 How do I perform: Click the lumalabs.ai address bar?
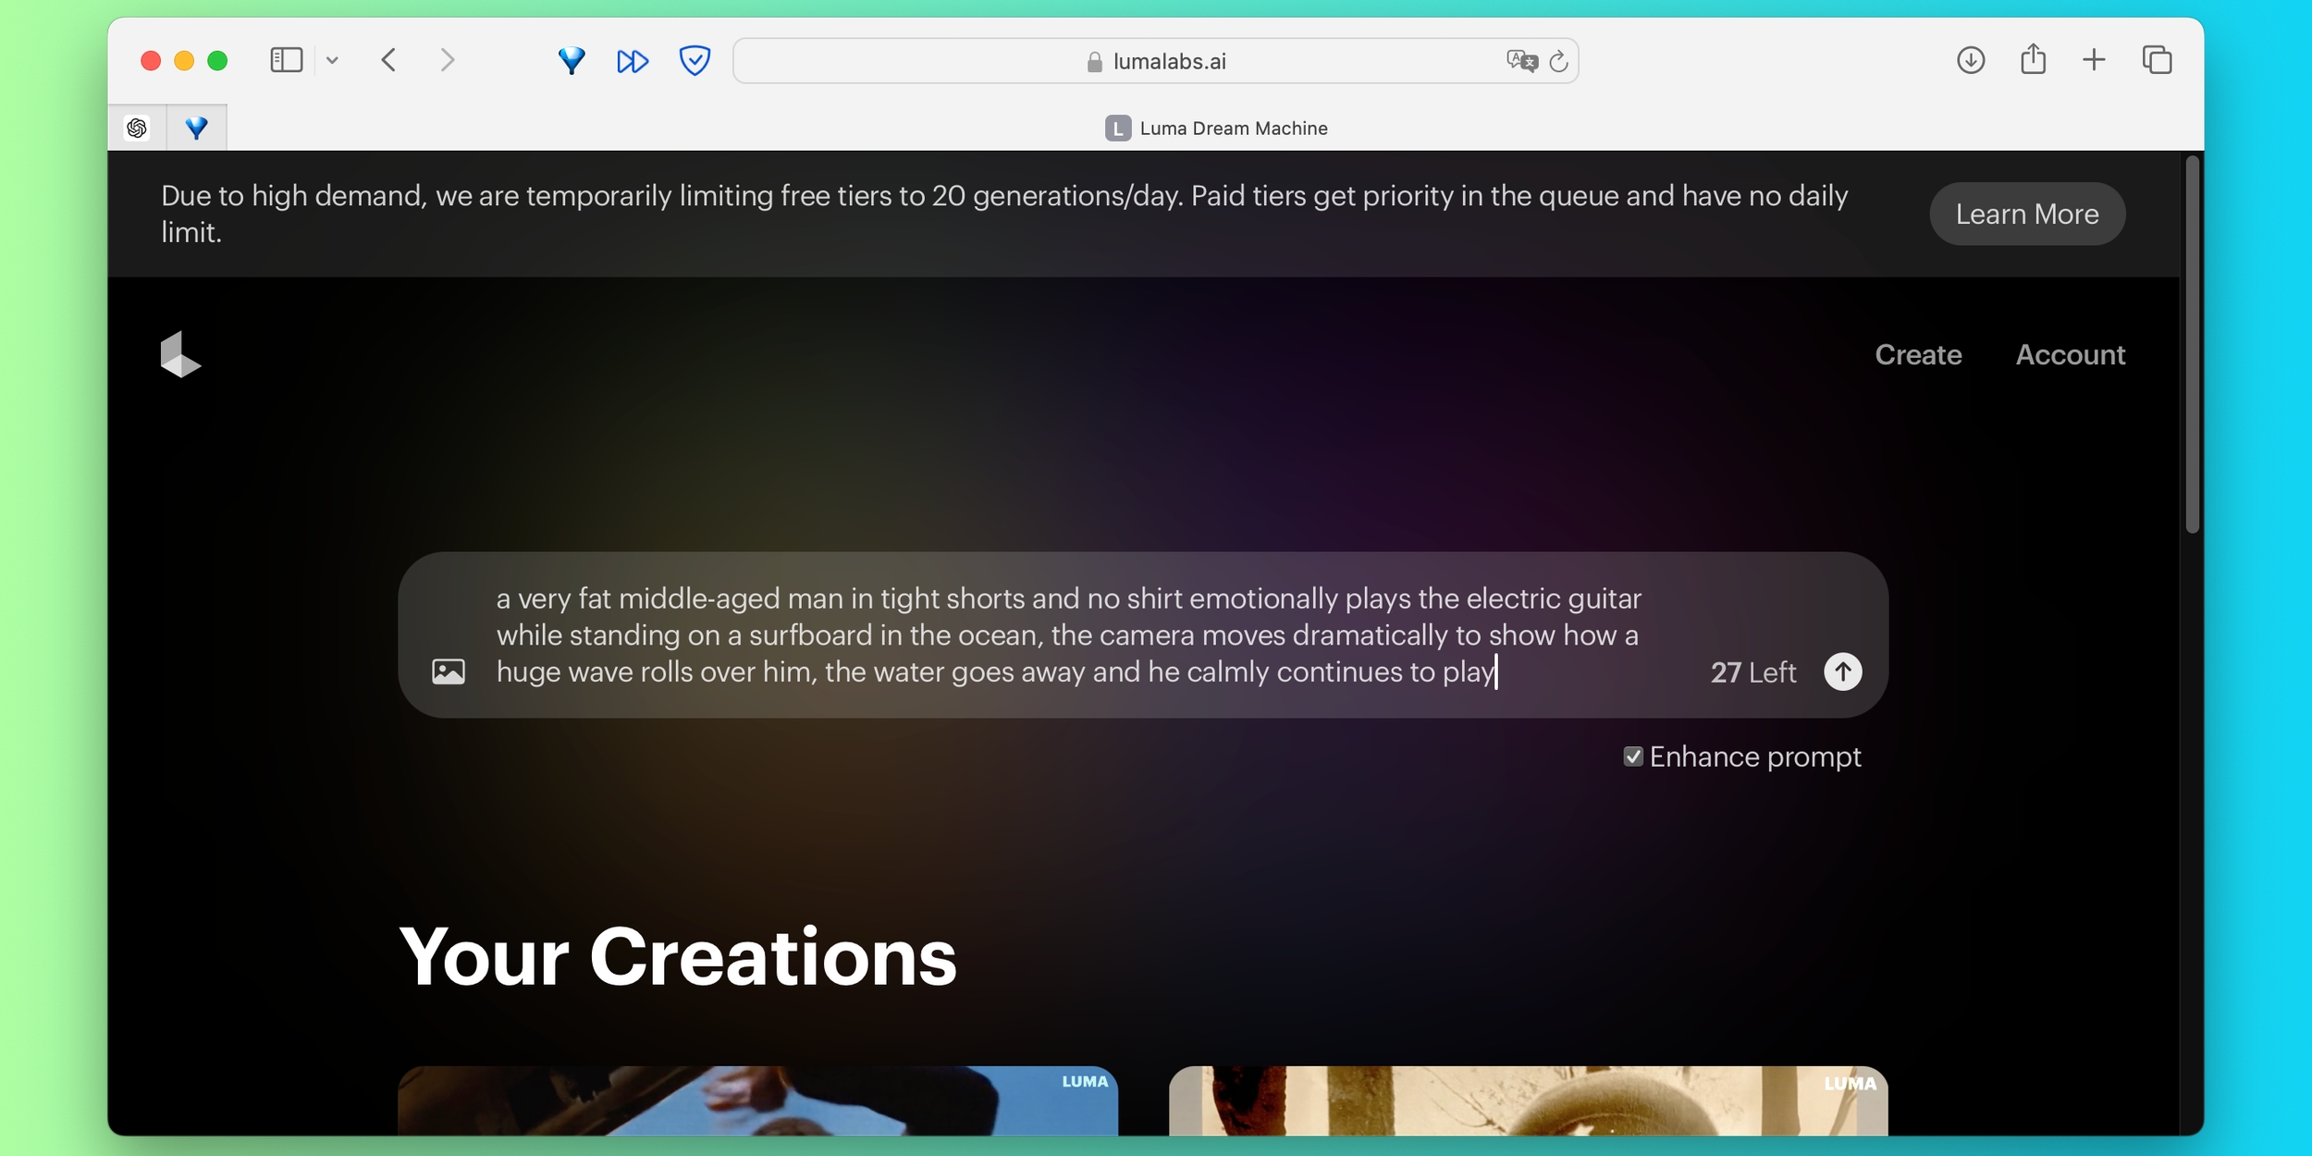[x=1155, y=61]
